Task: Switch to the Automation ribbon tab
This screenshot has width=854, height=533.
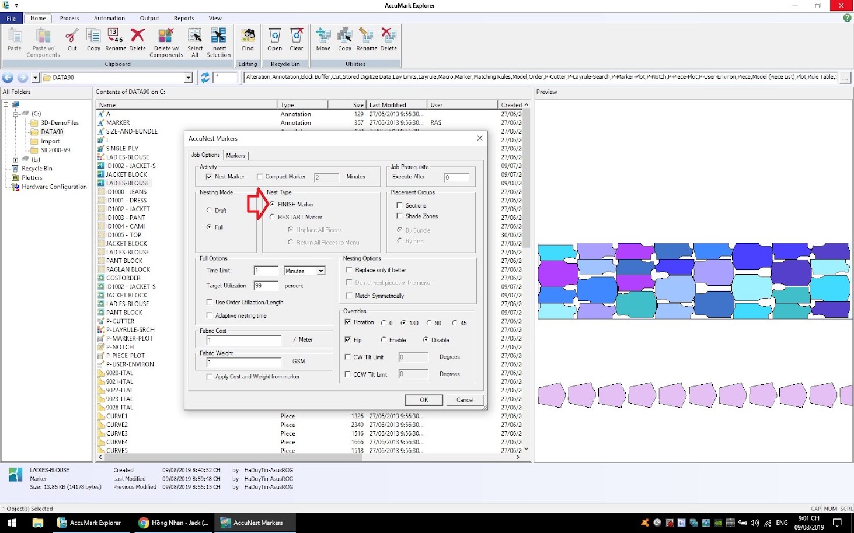Action: (x=109, y=18)
